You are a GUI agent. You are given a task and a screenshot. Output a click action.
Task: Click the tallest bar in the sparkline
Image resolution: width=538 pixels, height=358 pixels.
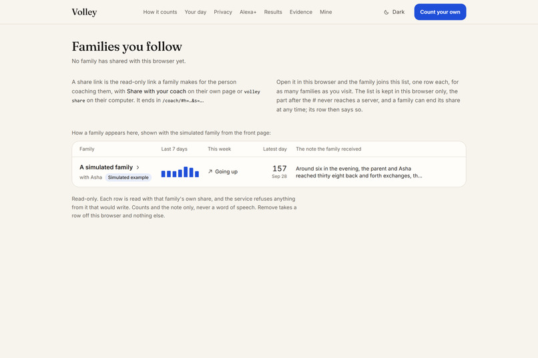(x=186, y=172)
